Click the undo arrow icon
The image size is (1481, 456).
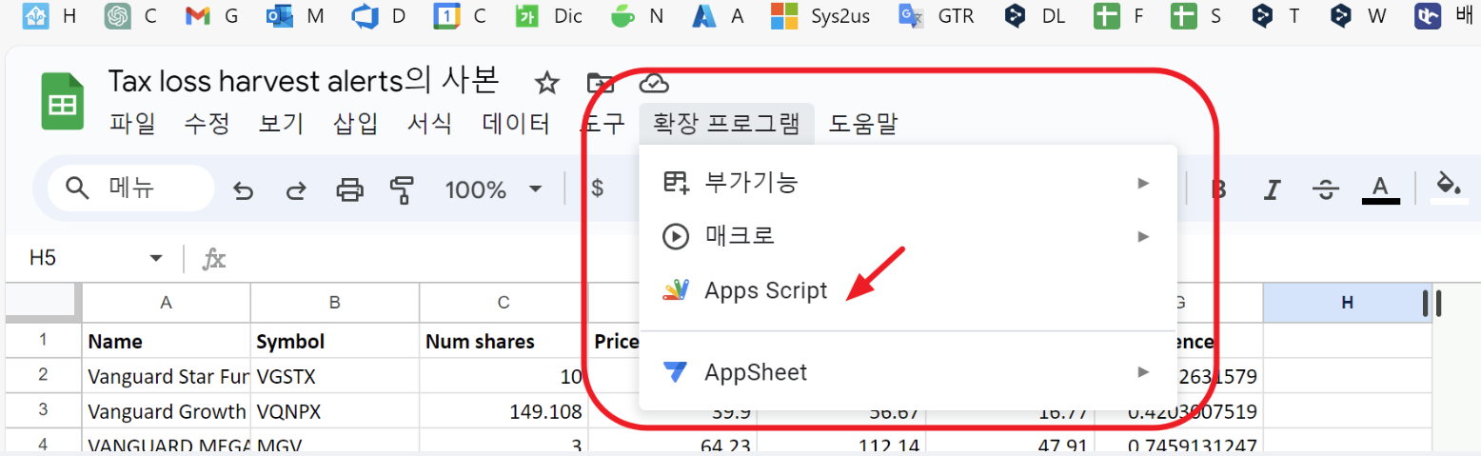[244, 190]
